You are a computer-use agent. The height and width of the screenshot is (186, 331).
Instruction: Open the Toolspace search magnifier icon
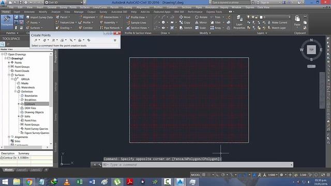click(3, 44)
